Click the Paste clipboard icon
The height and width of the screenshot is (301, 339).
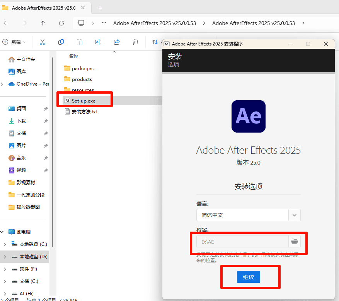[x=80, y=42]
